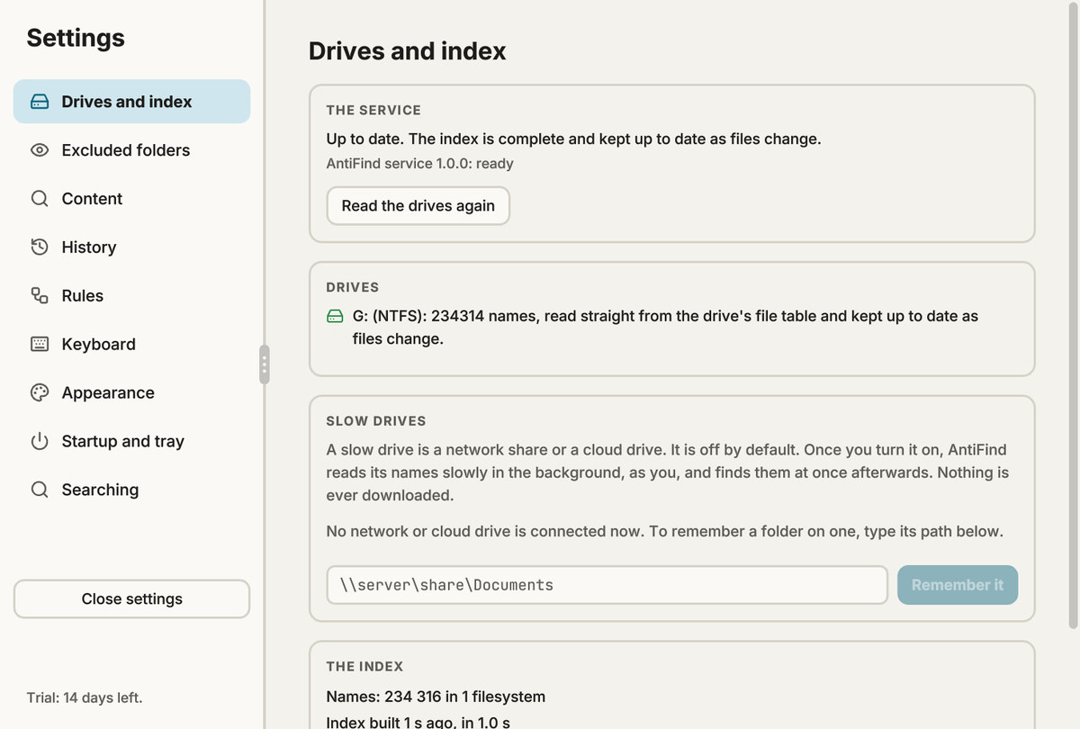Image resolution: width=1080 pixels, height=729 pixels.
Task: Click the Startup and tray power icon
Action: click(x=40, y=441)
